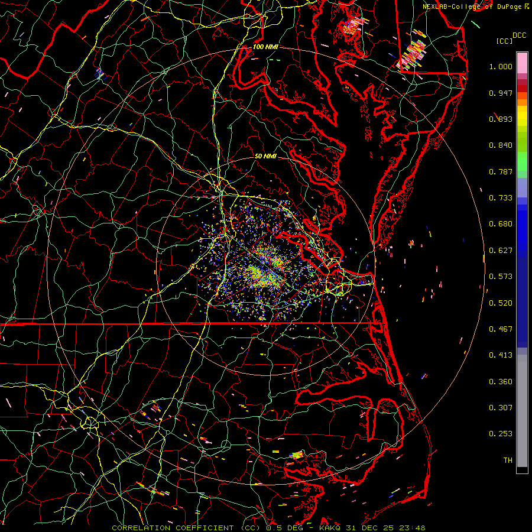532x532 pixels.
Task: Click the CORRELATION COEFFICIENT caption text
Action: tap(173, 528)
